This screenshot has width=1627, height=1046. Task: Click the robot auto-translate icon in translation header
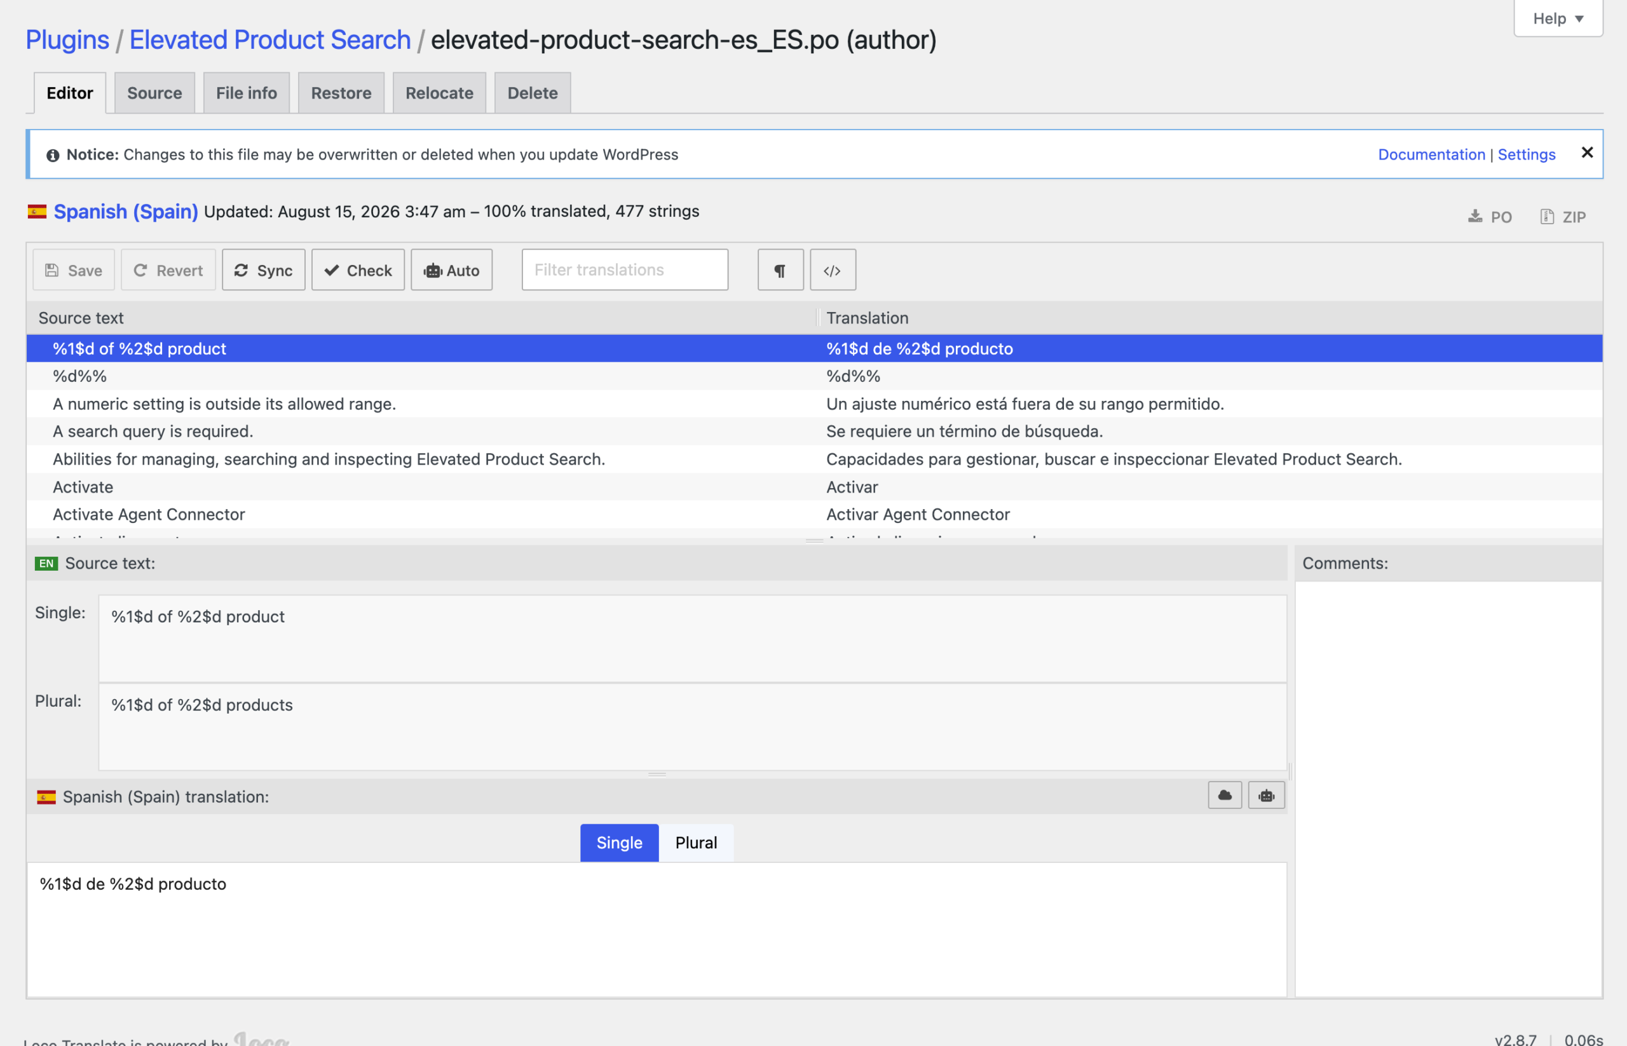[x=1265, y=796]
